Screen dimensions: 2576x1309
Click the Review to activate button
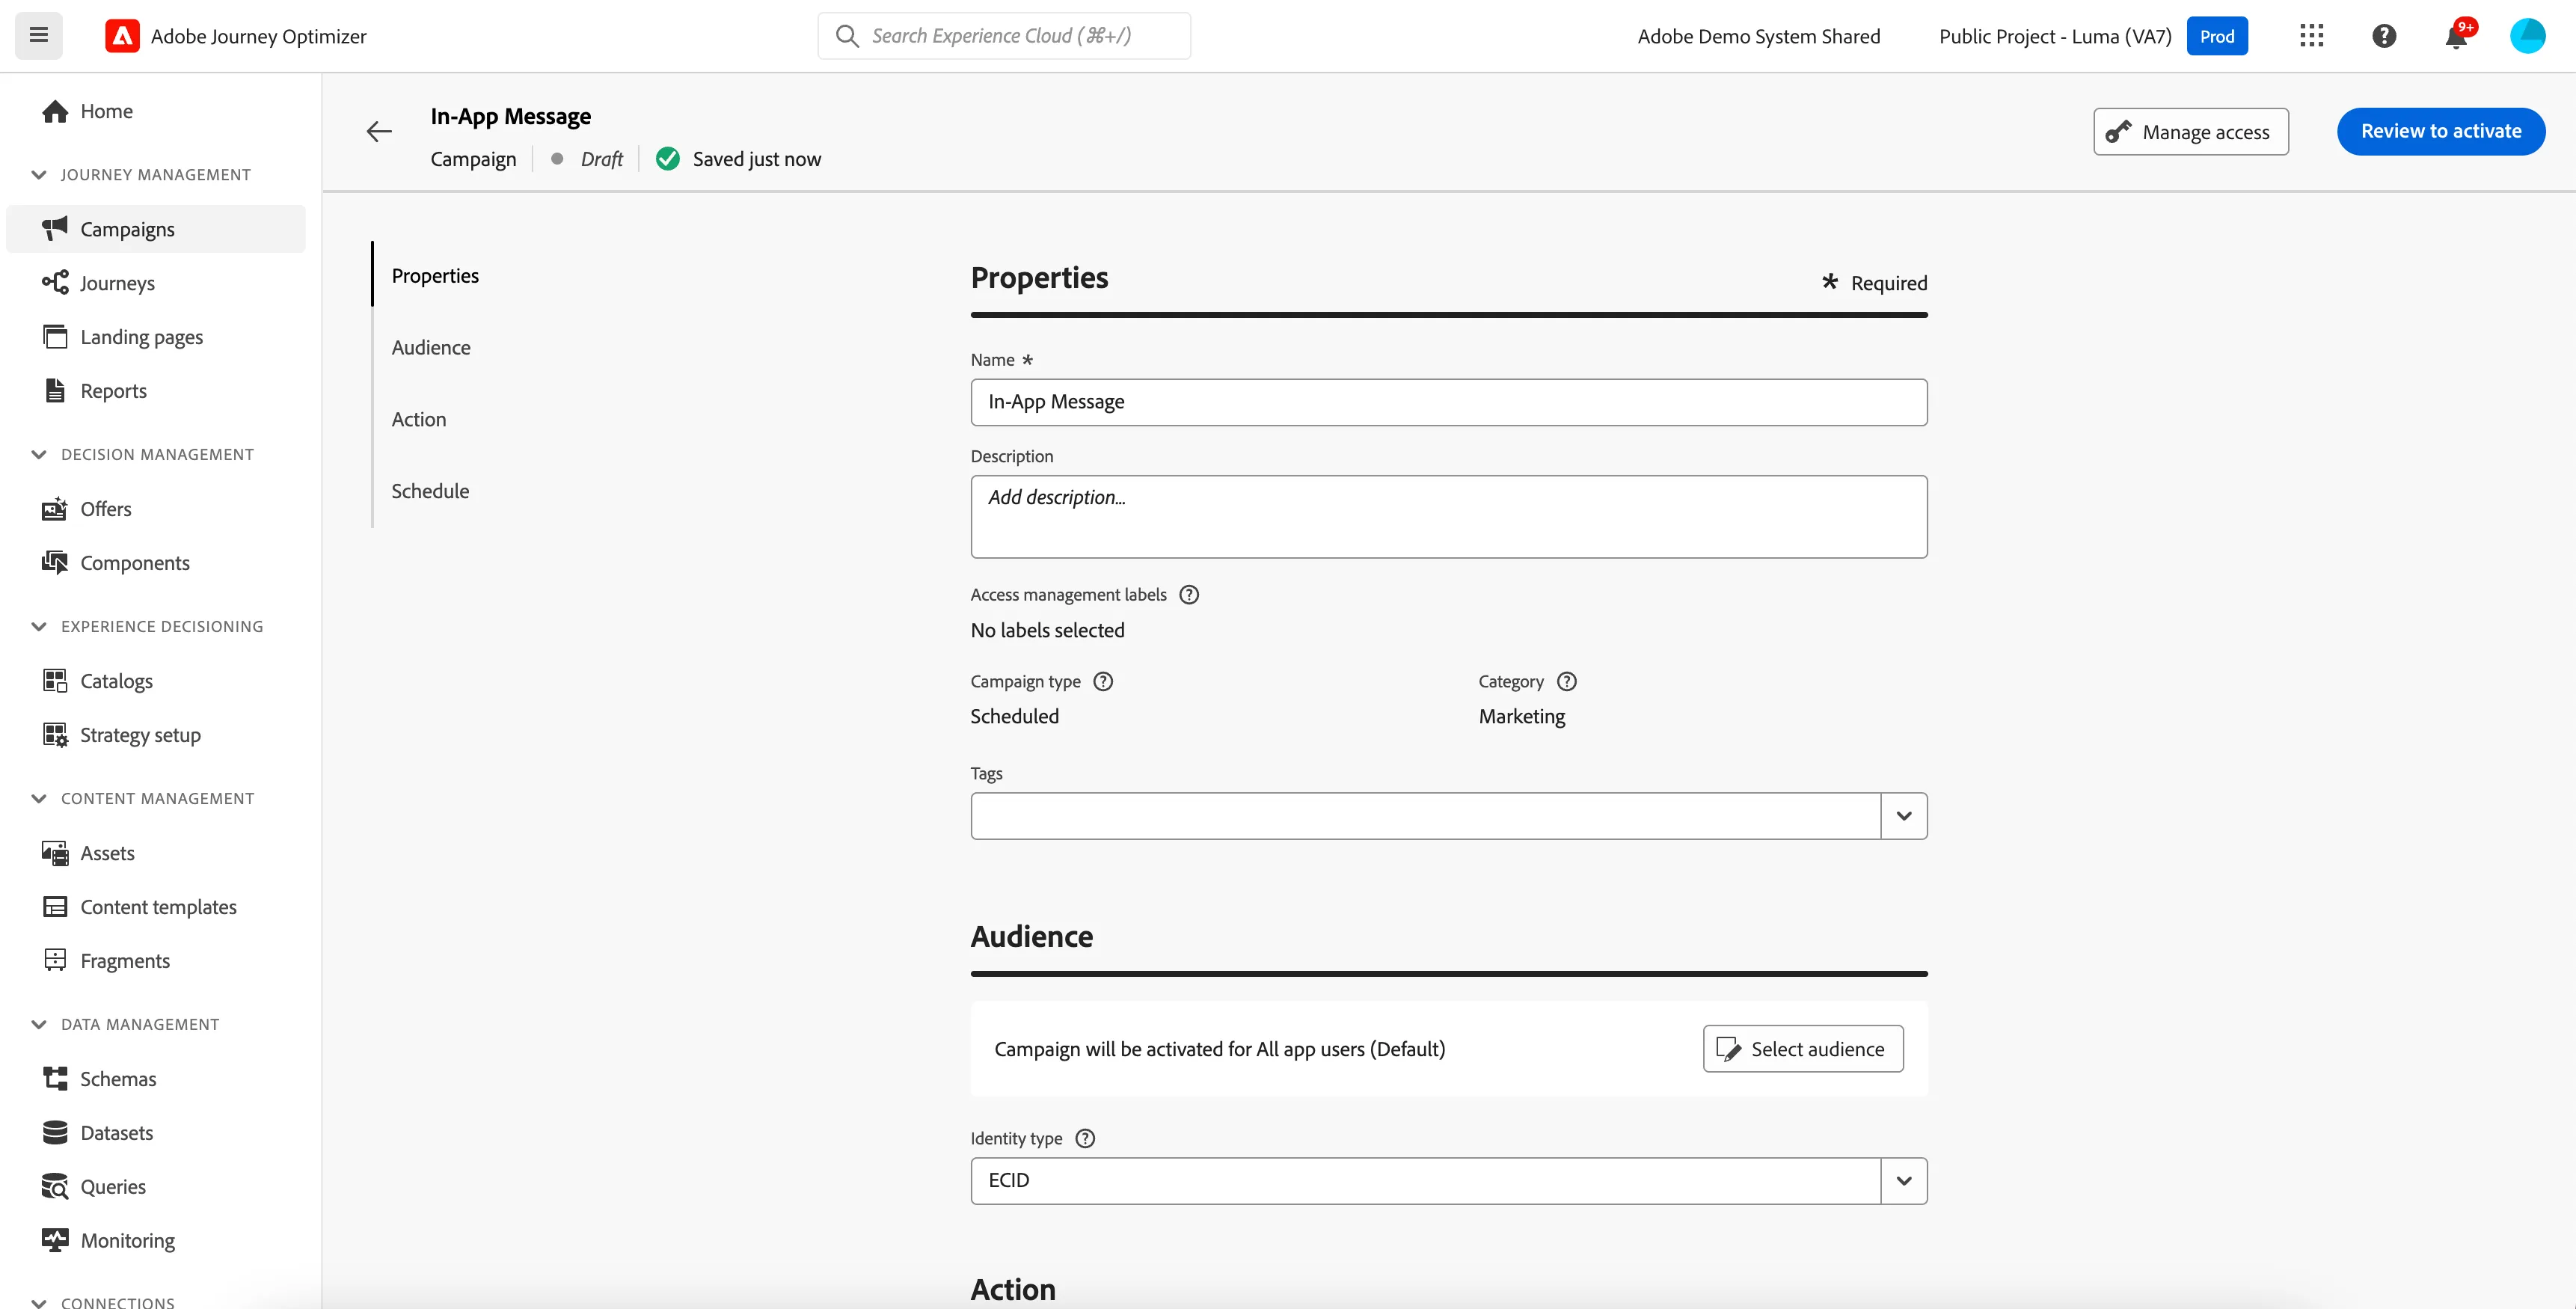pos(2440,131)
